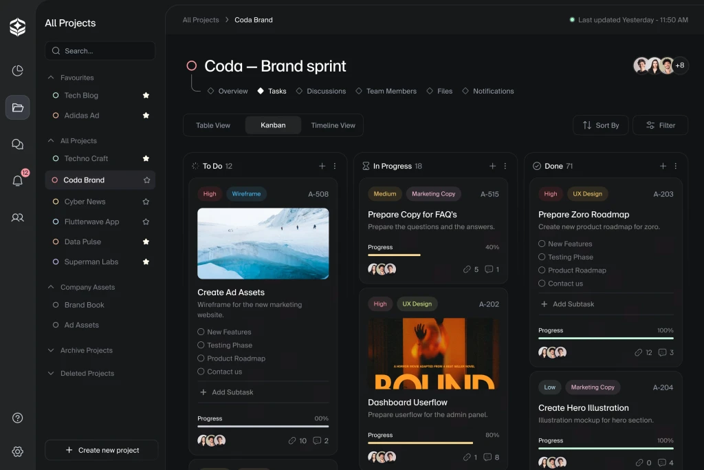Star the Coda Brand project
The image size is (704, 470).
pyautogui.click(x=146, y=180)
